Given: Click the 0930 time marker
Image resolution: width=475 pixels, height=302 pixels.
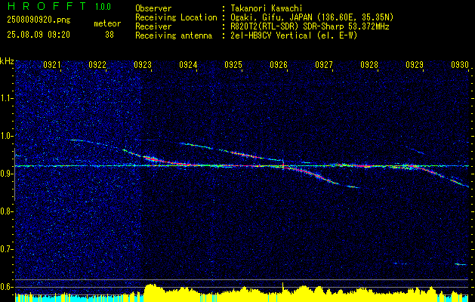Looking at the screenshot, I should click(460, 64).
